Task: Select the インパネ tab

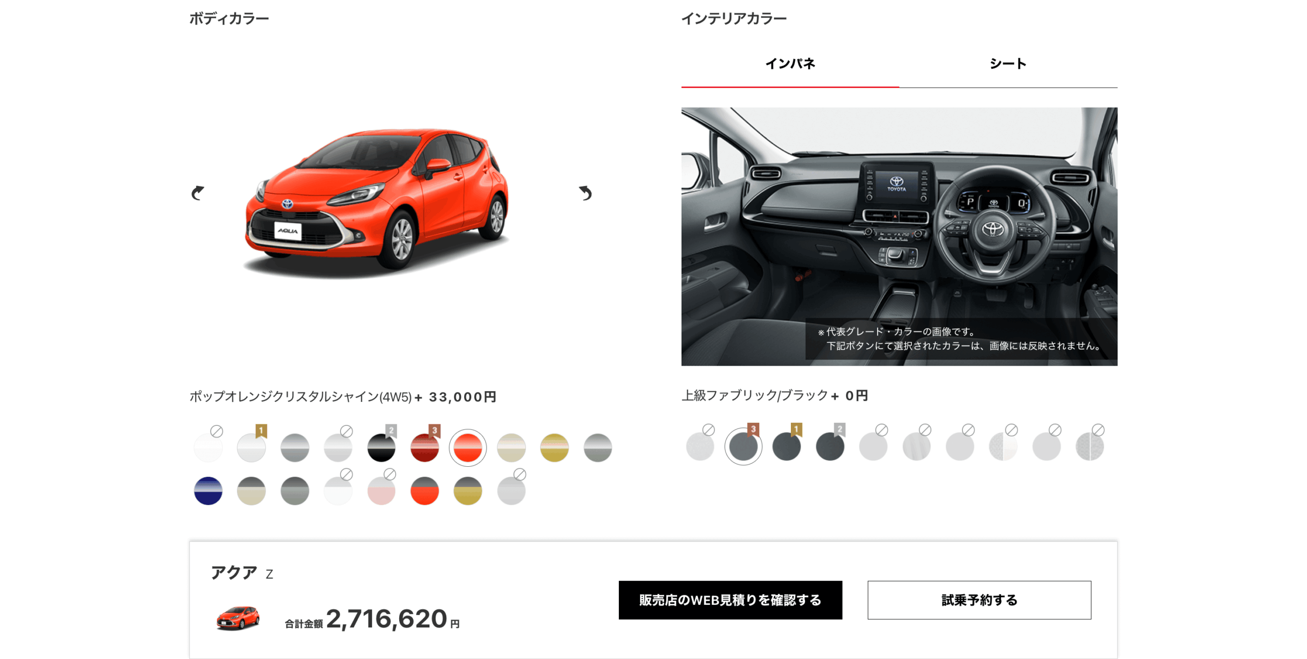Action: (x=790, y=64)
